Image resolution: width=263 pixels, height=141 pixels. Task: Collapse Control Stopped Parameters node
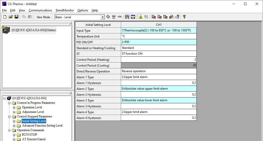click(x=9, y=117)
